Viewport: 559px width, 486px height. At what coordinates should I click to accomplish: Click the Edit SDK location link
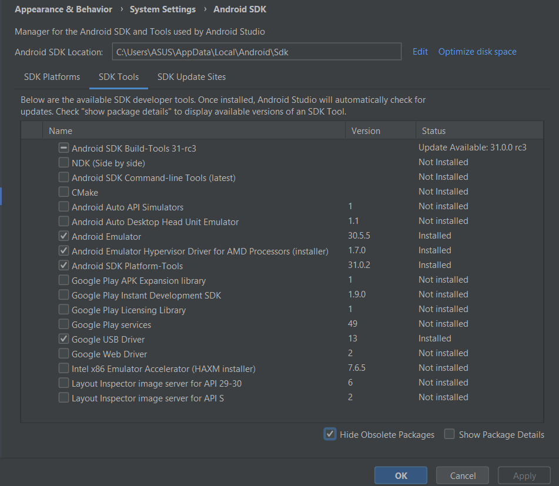click(420, 52)
